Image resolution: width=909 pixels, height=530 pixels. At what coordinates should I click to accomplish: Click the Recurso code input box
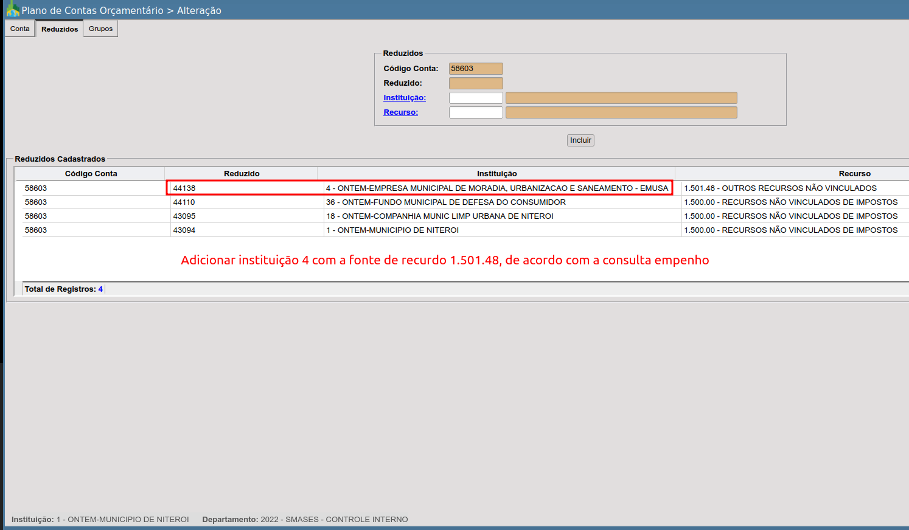pos(476,112)
